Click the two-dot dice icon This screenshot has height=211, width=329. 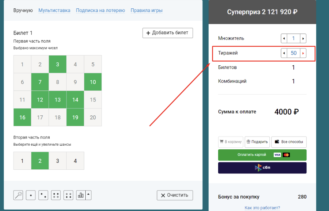pos(43,195)
